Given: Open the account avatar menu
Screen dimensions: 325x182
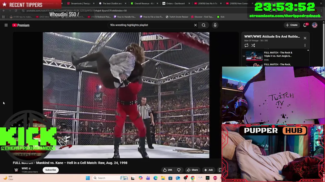Looking at the screenshot, I should tap(315, 25).
